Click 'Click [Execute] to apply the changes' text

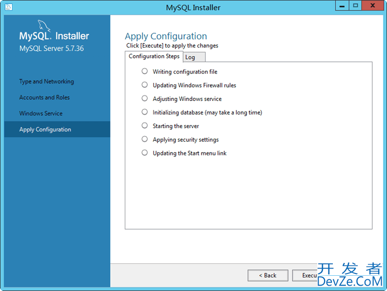(x=172, y=46)
